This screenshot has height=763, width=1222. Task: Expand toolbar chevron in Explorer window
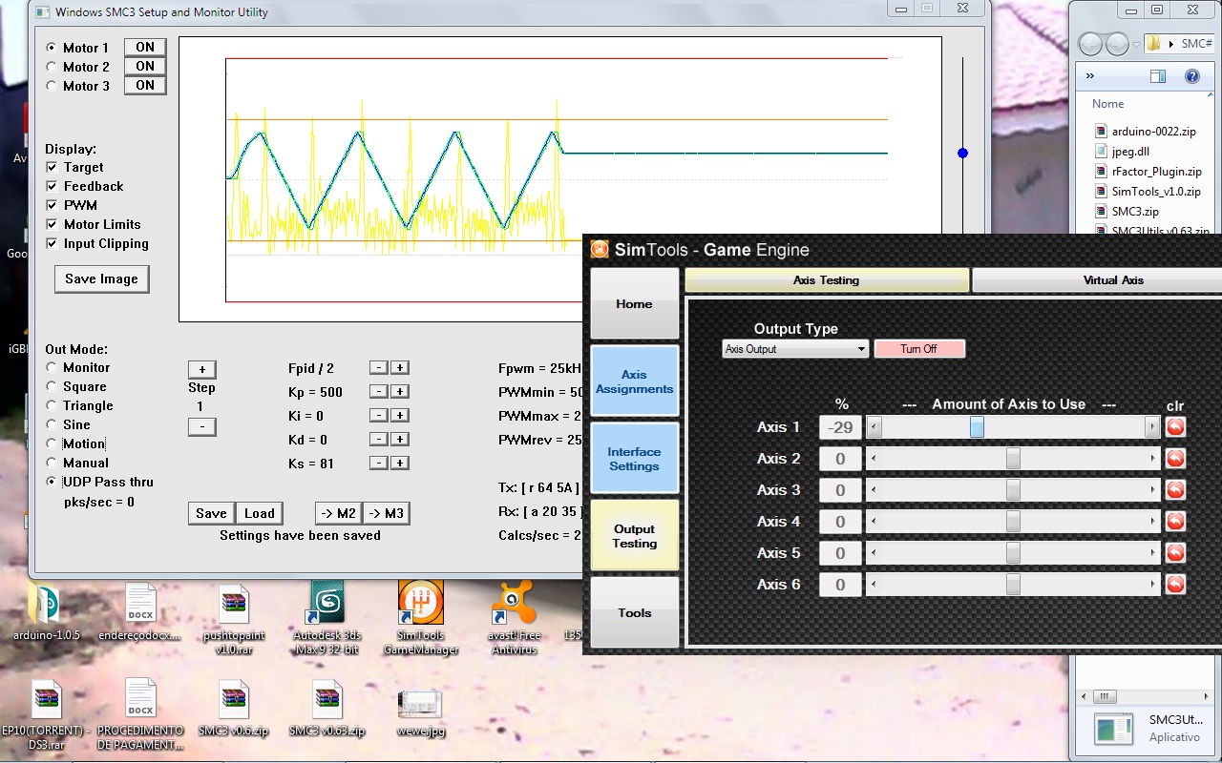1090,76
